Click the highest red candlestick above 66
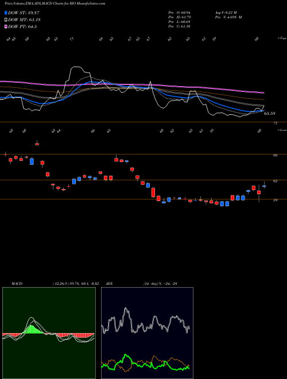 [x=37, y=144]
